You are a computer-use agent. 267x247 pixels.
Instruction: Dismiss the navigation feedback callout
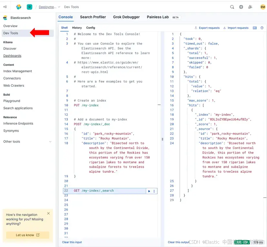pos(48,213)
